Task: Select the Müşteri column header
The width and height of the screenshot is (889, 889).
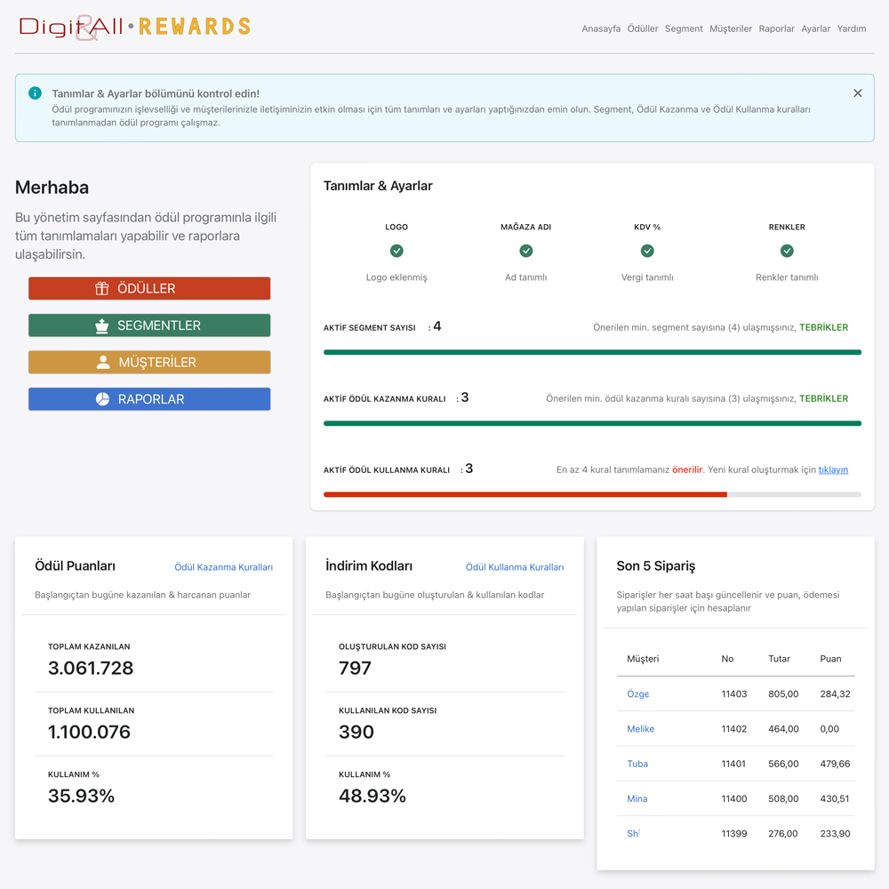Action: [643, 659]
